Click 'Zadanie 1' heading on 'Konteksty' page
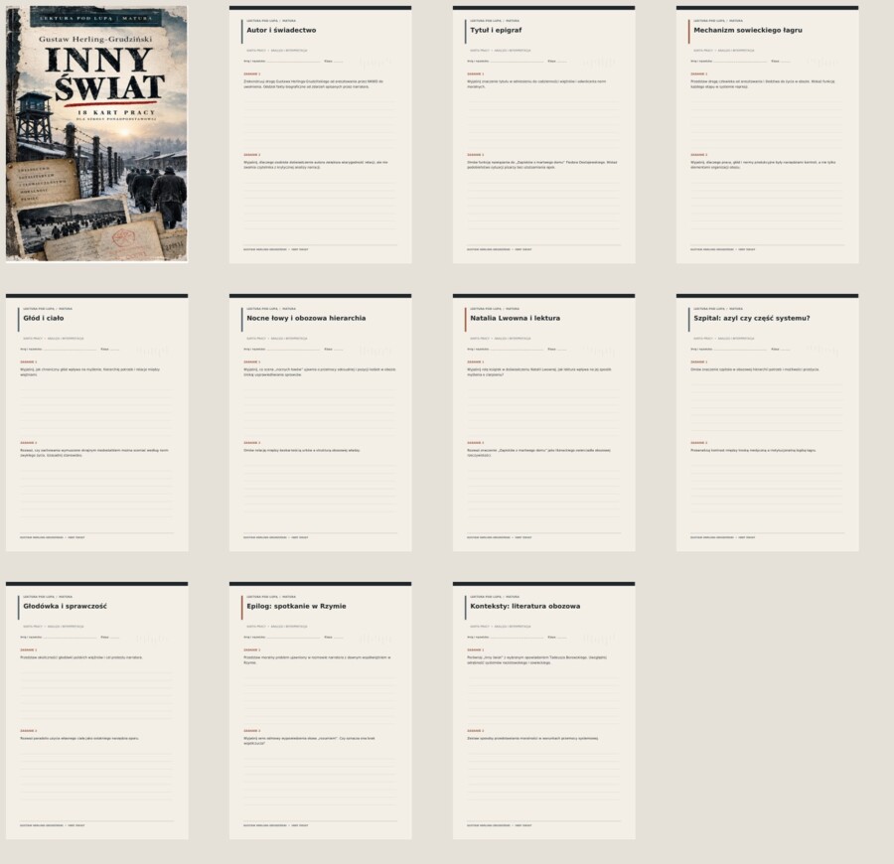Screen dimensions: 894x864 tap(476, 649)
